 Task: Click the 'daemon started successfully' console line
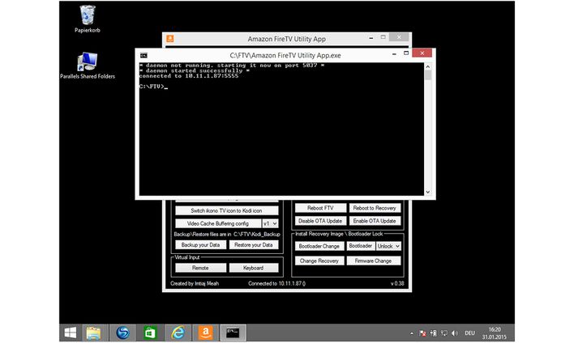pos(195,70)
